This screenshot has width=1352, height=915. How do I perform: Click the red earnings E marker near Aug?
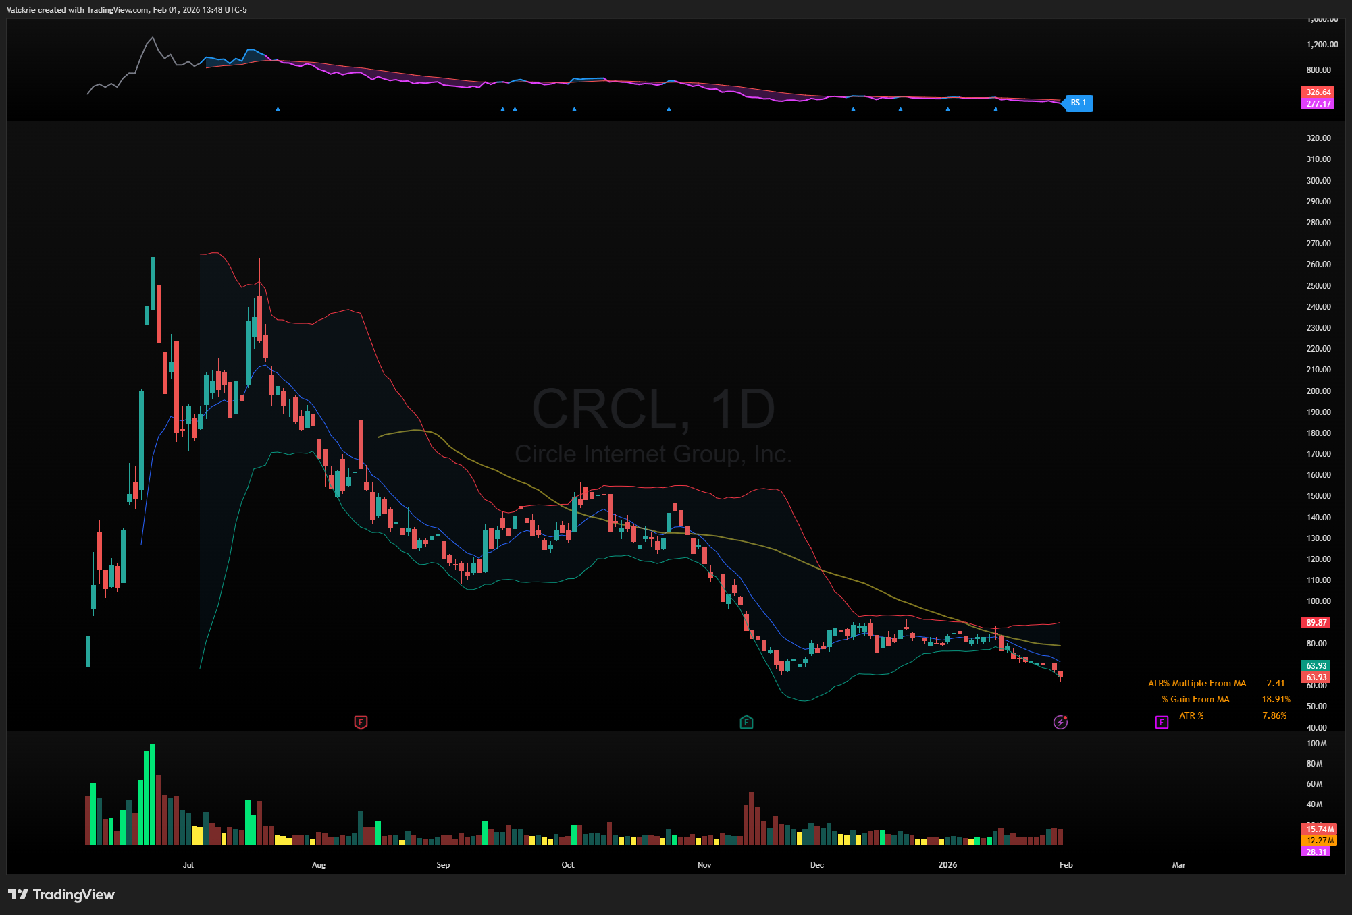click(x=361, y=723)
